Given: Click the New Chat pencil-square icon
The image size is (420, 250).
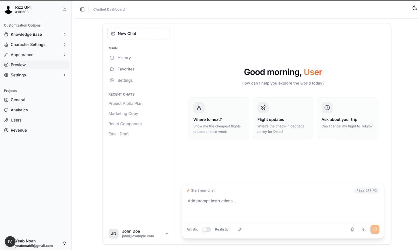Looking at the screenshot, I should tap(113, 34).
